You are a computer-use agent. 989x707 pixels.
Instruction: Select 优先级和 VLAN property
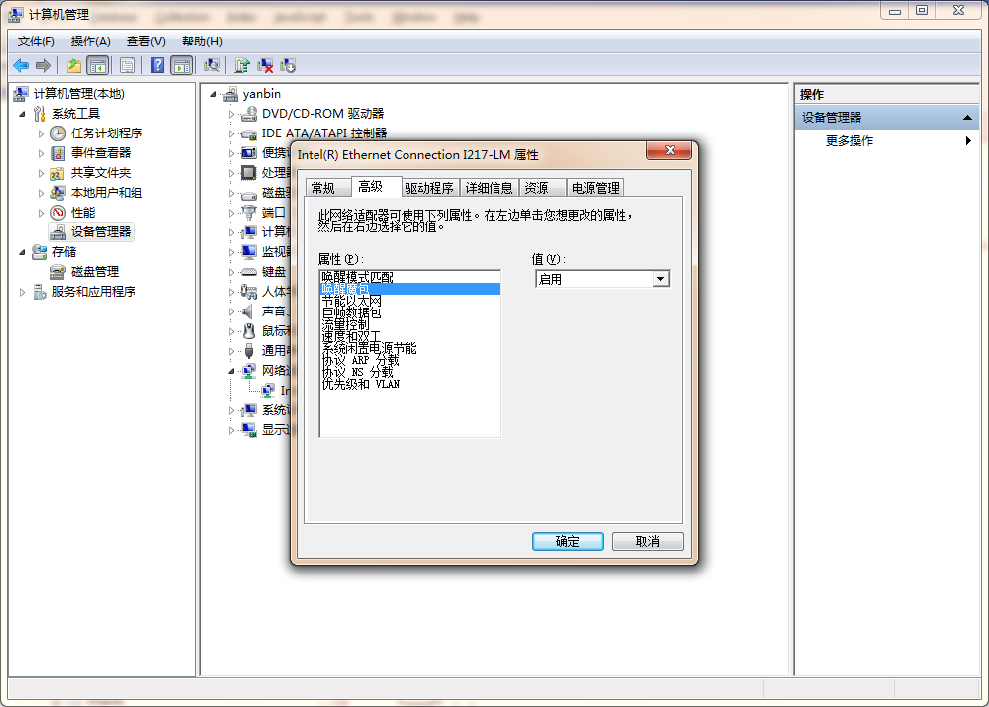click(x=360, y=385)
